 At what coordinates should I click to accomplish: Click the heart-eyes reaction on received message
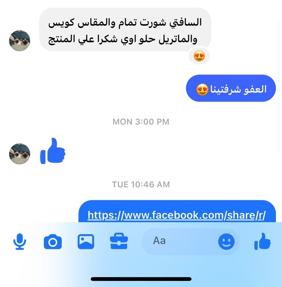(199, 56)
